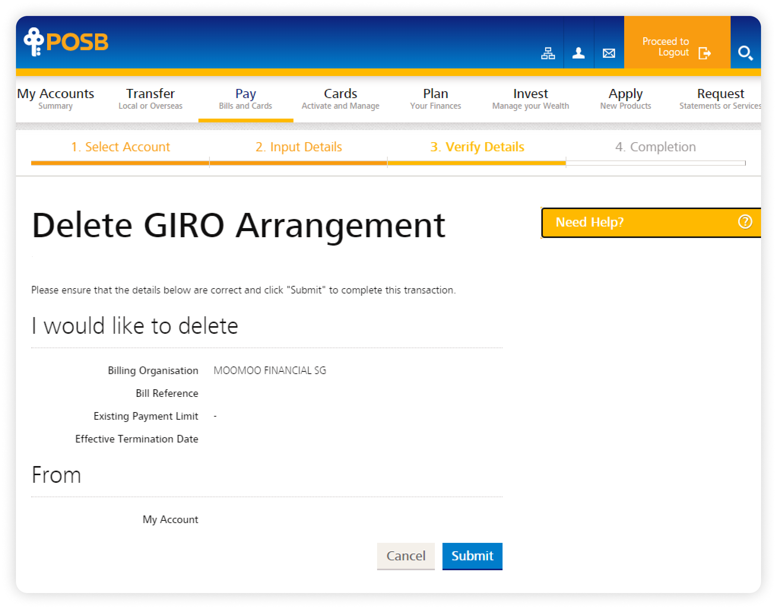Go to step 1 Select Account
The image size is (777, 609).
click(121, 147)
